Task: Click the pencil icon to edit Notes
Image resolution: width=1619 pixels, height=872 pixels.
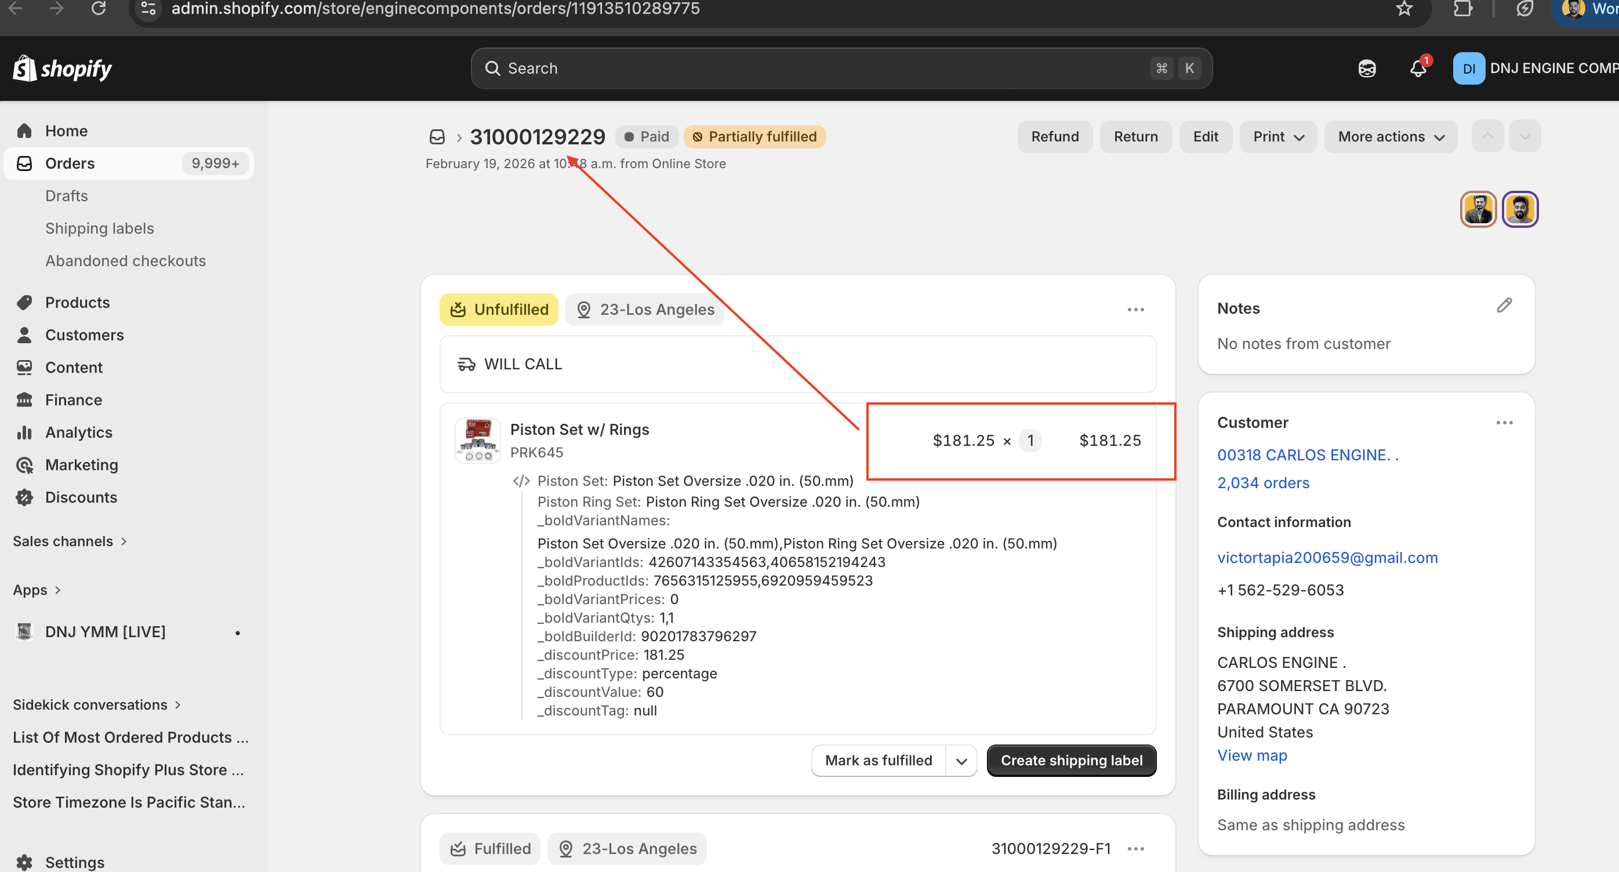Action: [1504, 306]
